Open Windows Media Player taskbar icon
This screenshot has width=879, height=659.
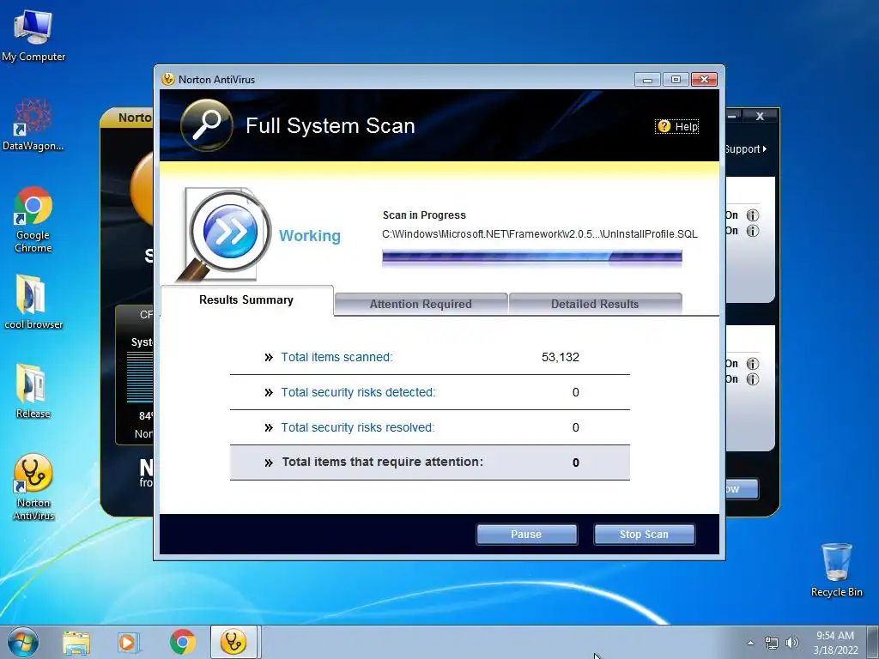(x=129, y=643)
